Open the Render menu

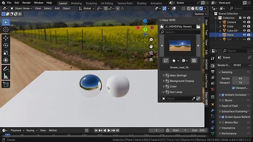point(26,3)
